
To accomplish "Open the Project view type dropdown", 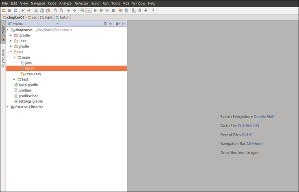I will pos(57,24).
